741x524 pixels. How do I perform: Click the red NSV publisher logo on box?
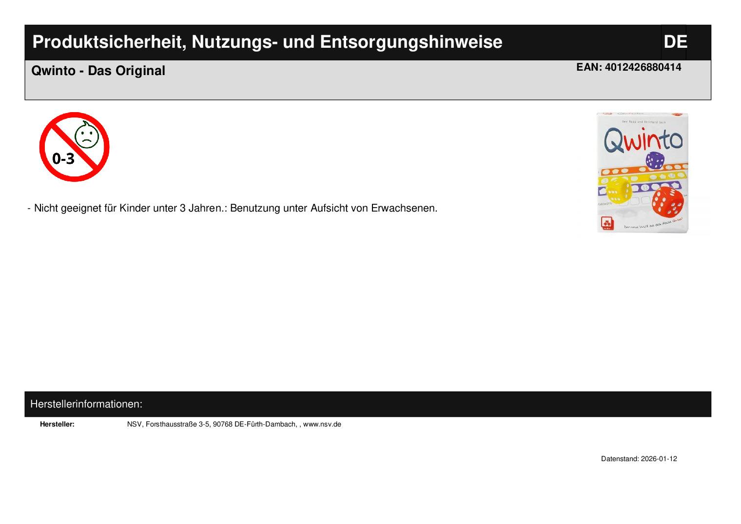point(606,224)
